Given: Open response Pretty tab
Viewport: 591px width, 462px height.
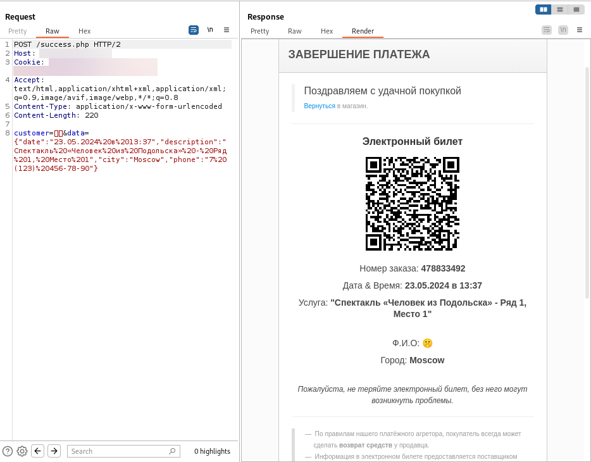Looking at the screenshot, I should coord(259,31).
